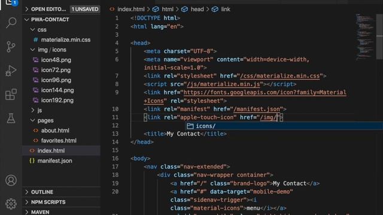Expand the js folder

point(32,110)
